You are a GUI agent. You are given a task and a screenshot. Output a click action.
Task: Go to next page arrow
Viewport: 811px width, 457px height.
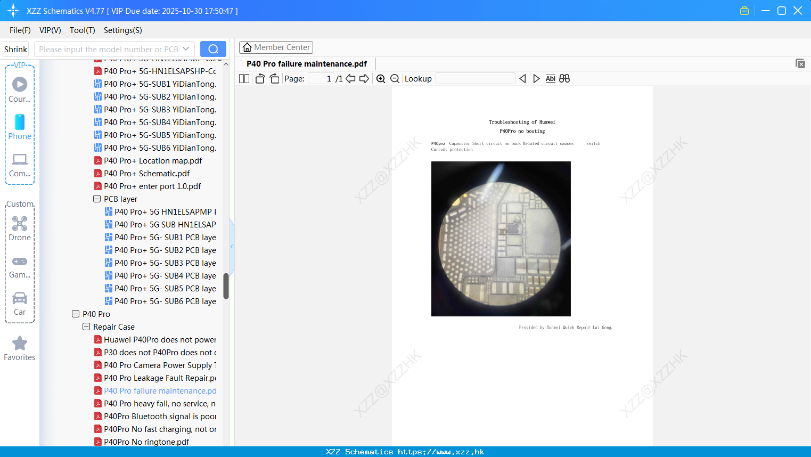click(x=364, y=79)
